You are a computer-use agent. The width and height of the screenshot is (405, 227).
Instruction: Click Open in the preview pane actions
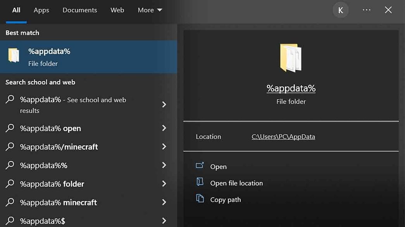pyautogui.click(x=218, y=167)
